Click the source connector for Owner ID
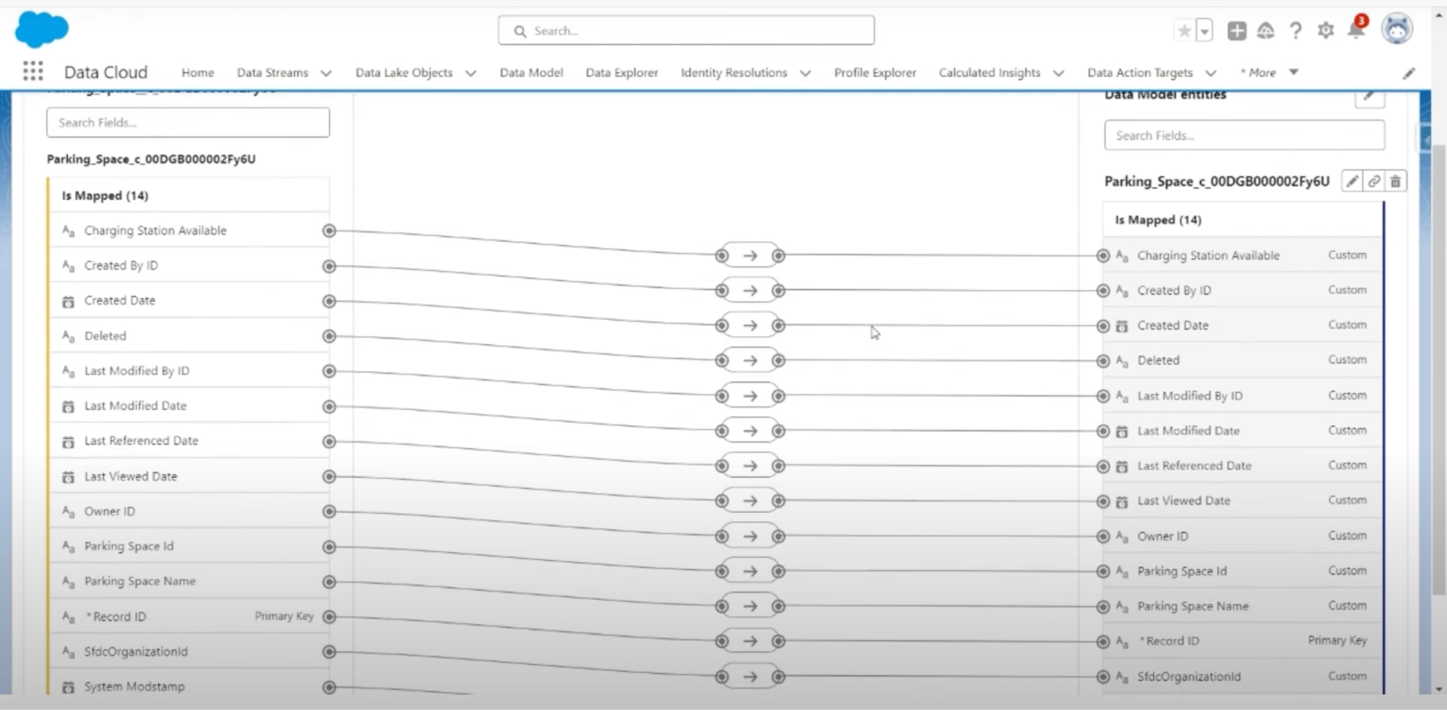This screenshot has height=710, width=1447. [329, 512]
